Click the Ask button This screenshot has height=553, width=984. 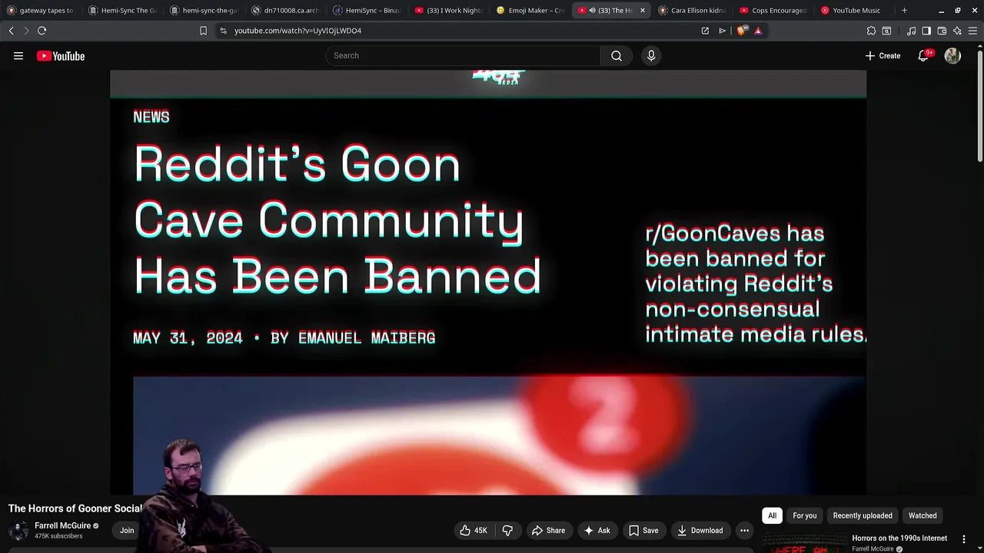pyautogui.click(x=597, y=530)
